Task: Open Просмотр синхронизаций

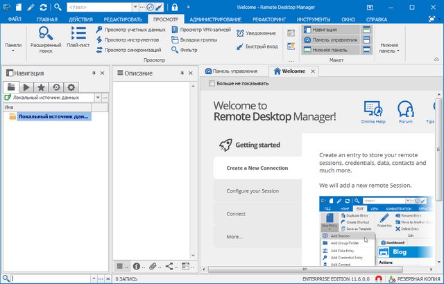Action: click(128, 50)
